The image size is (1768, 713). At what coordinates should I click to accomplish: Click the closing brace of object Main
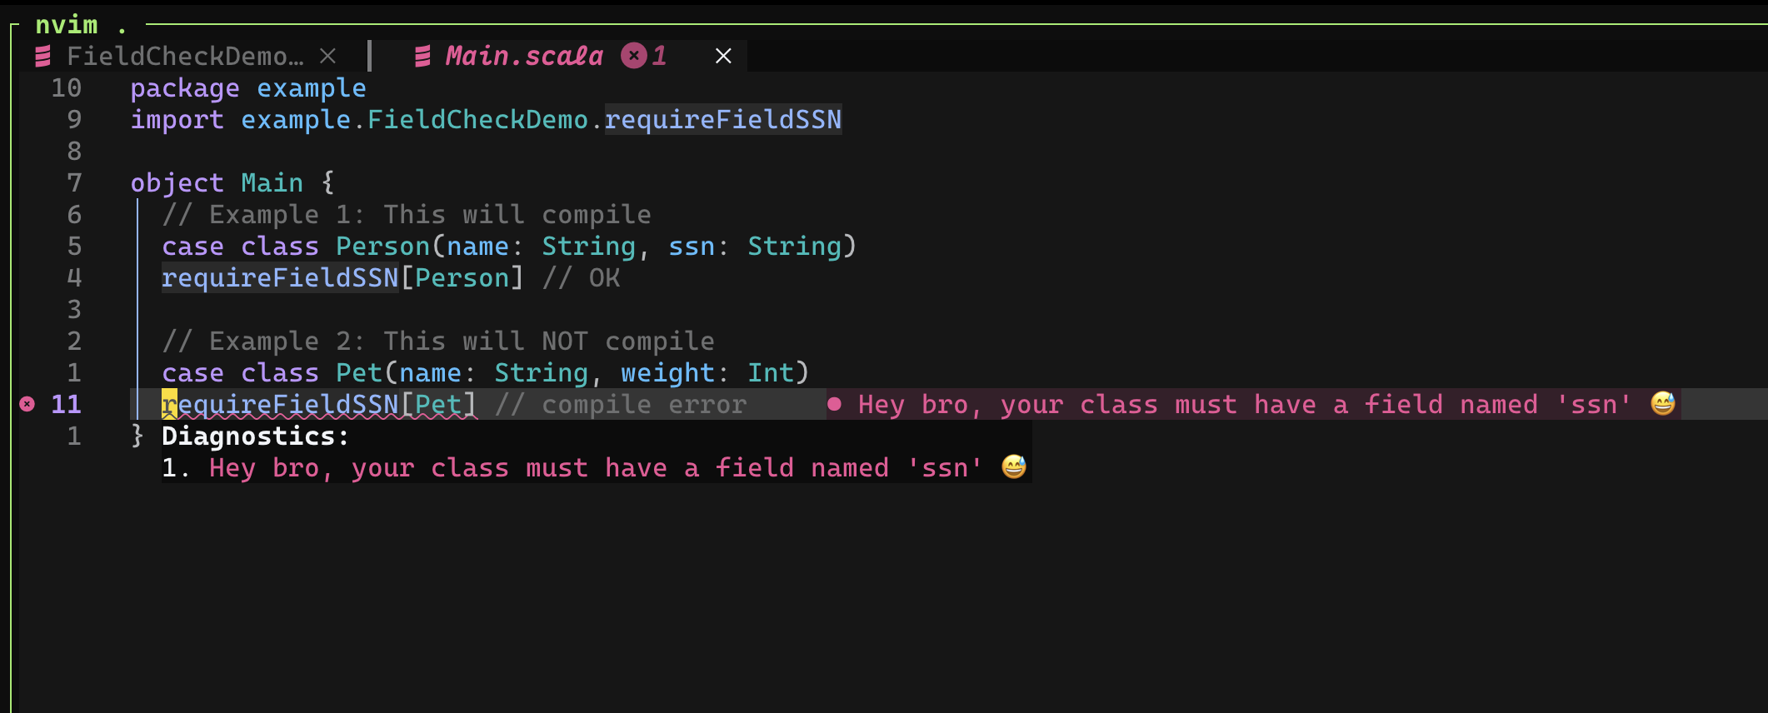pos(137,436)
